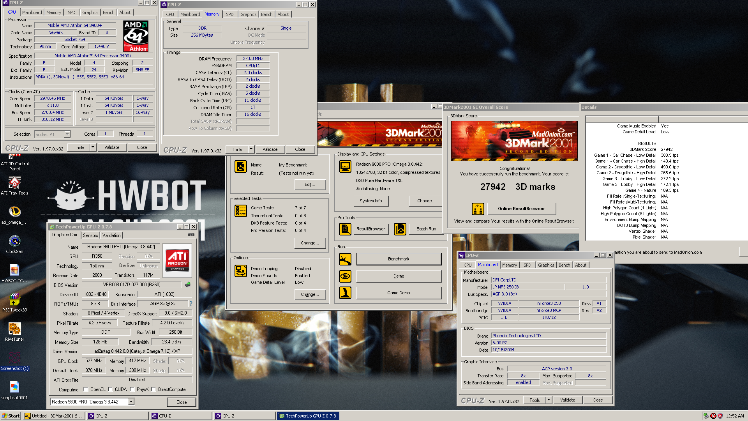Click the Benchmark run icon
Image resolution: width=748 pixels, height=421 pixels.
click(345, 259)
